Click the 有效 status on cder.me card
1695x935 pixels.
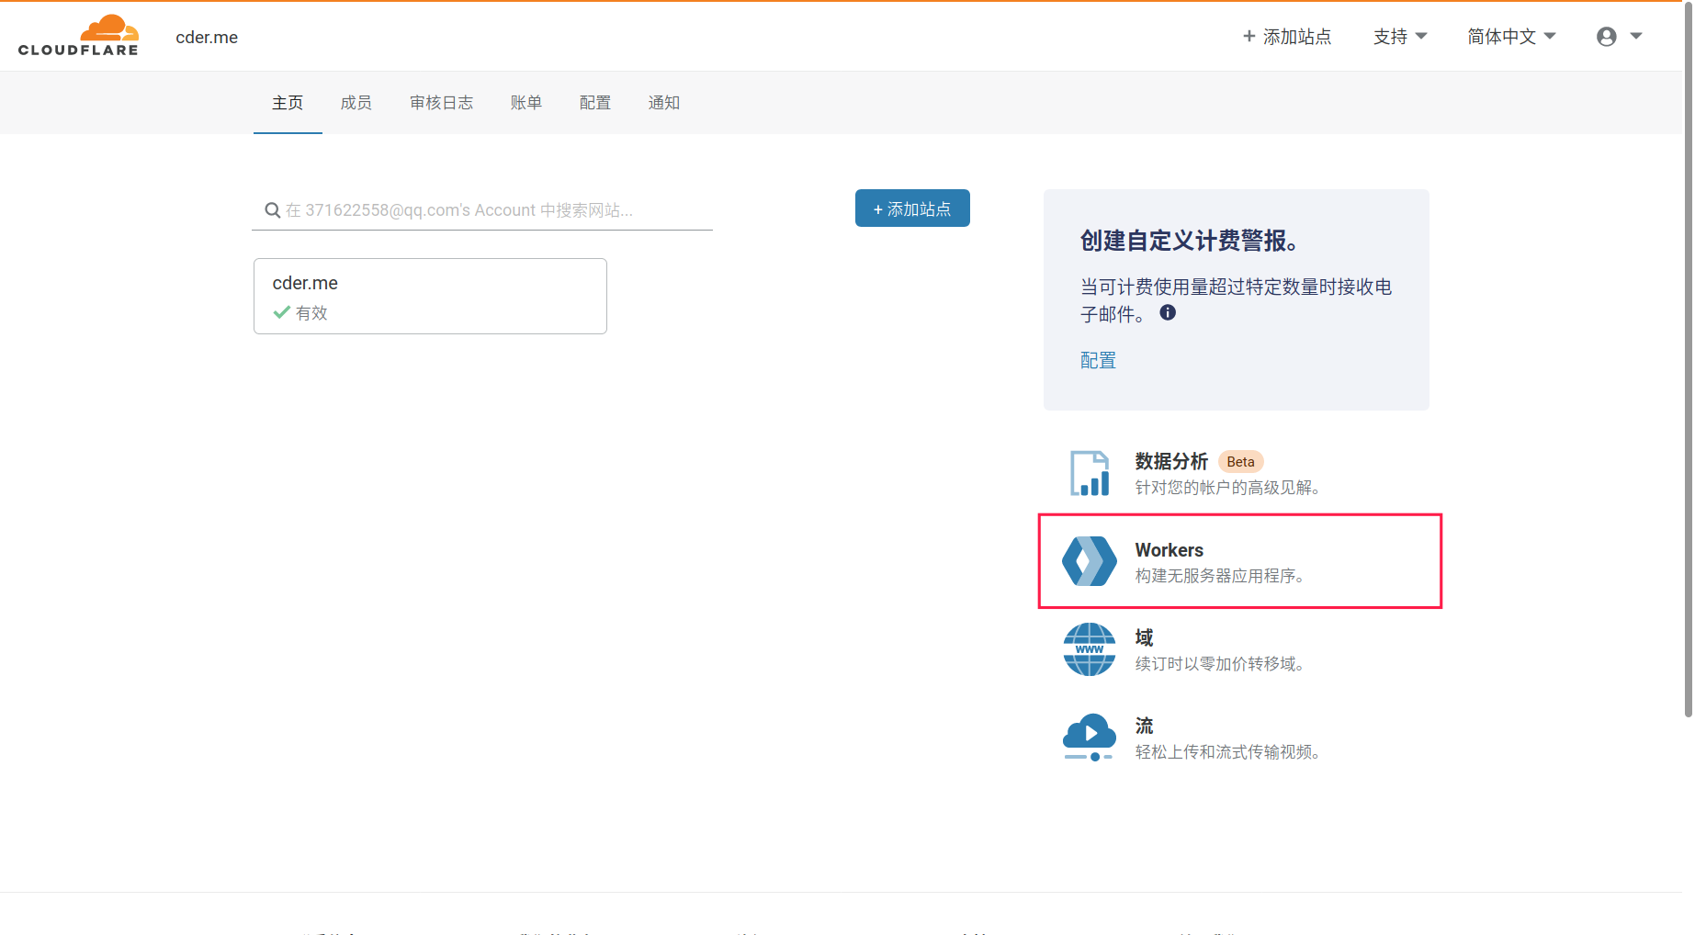tap(300, 313)
